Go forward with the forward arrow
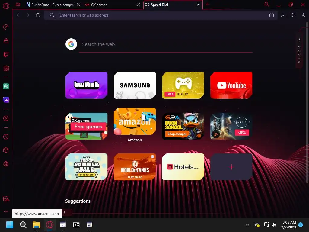 [x=28, y=15]
